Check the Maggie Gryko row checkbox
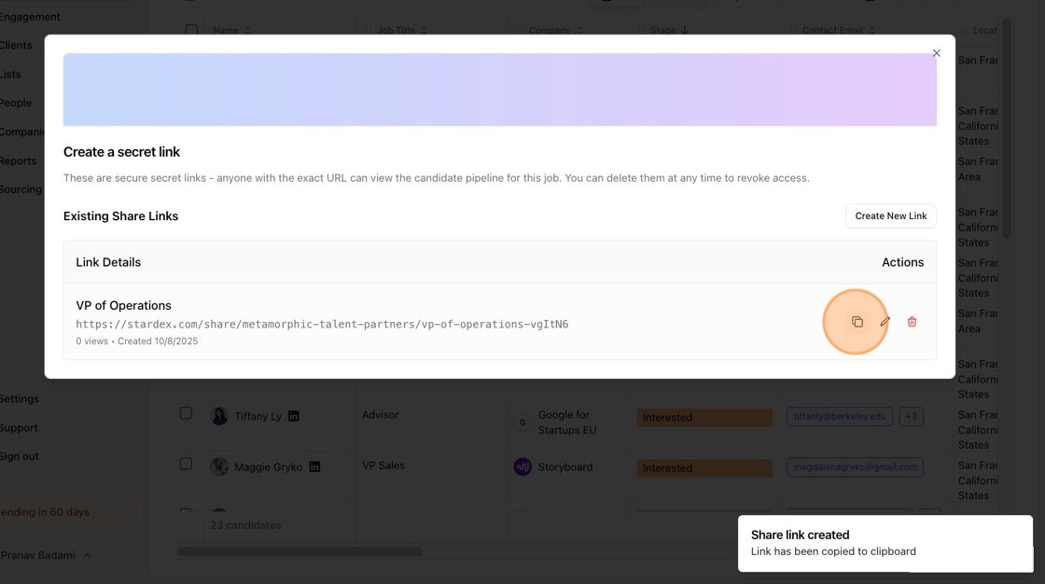Image resolution: width=1045 pixels, height=584 pixels. pos(186,464)
